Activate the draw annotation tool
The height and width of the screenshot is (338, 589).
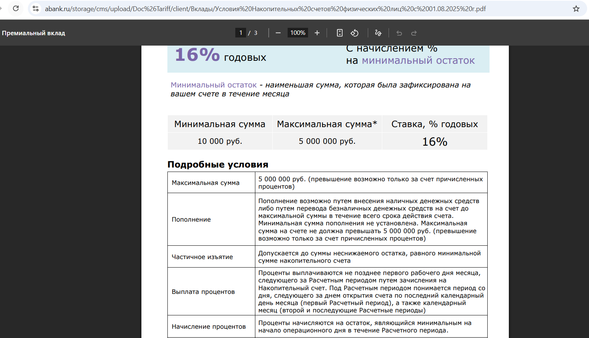(378, 33)
